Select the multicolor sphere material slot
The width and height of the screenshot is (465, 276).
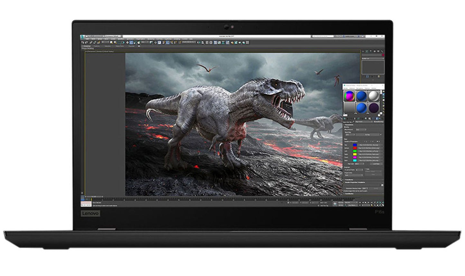coord(349,96)
